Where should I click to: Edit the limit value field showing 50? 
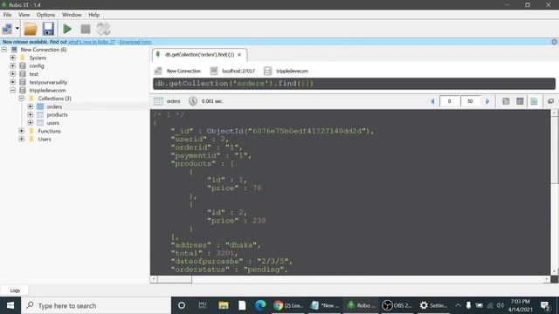470,101
